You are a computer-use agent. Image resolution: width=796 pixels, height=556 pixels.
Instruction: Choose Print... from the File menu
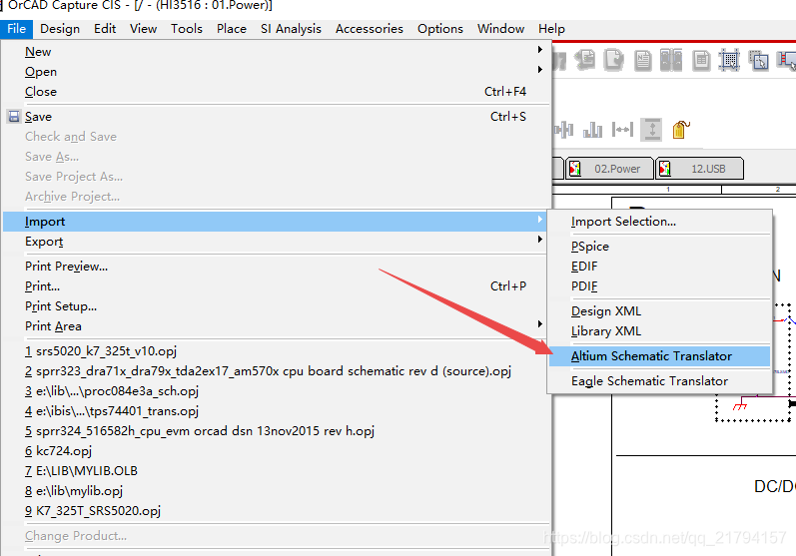[277, 286]
